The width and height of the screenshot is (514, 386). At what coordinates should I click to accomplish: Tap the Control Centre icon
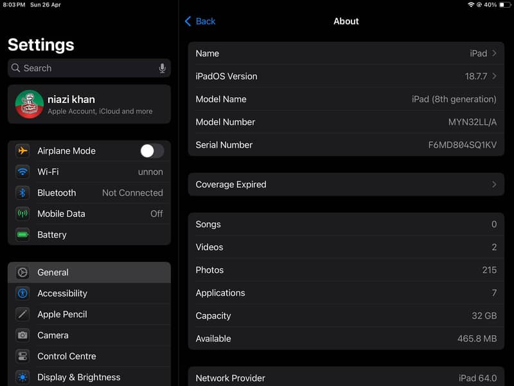[22, 356]
